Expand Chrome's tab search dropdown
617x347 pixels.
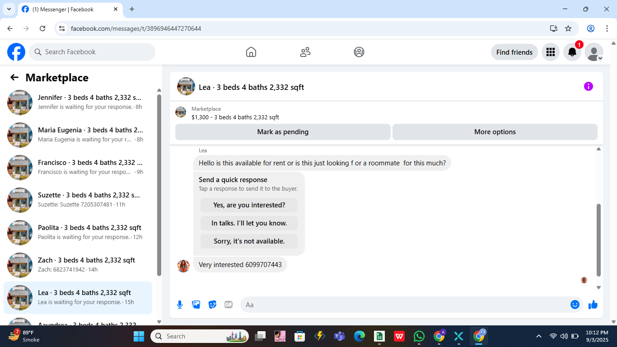(9, 9)
